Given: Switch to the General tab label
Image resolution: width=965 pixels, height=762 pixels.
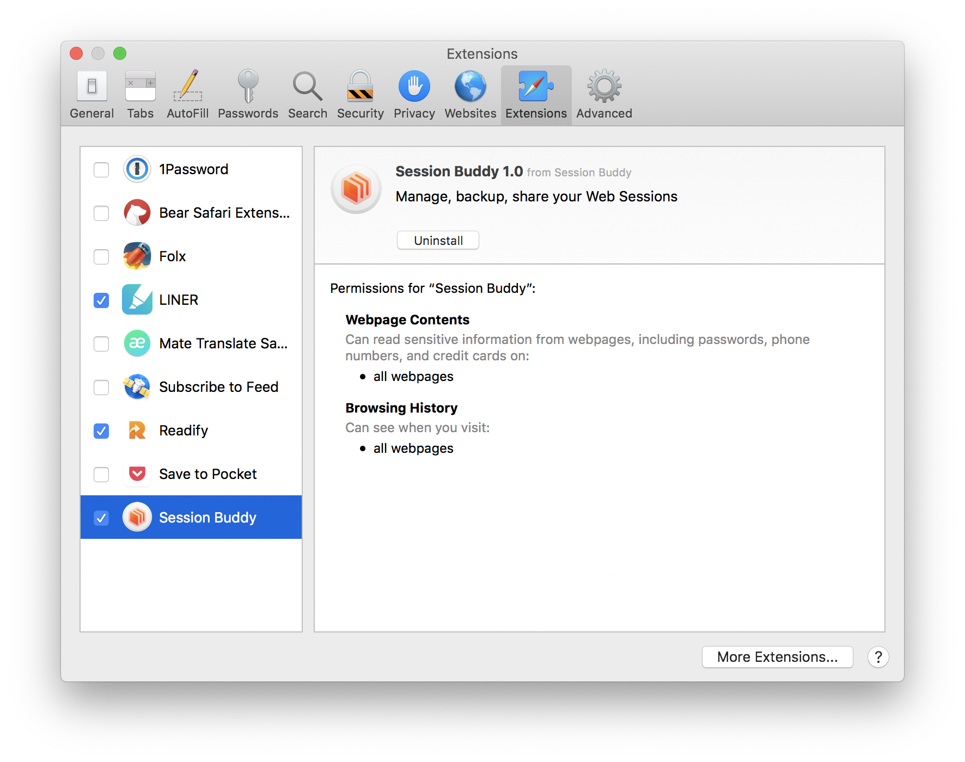Looking at the screenshot, I should click(91, 113).
